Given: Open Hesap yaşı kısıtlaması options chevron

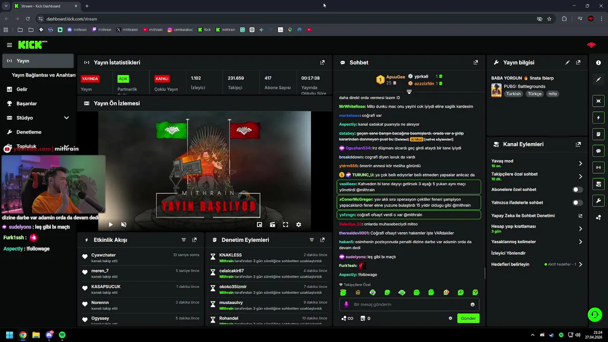Looking at the screenshot, I should (580, 228).
